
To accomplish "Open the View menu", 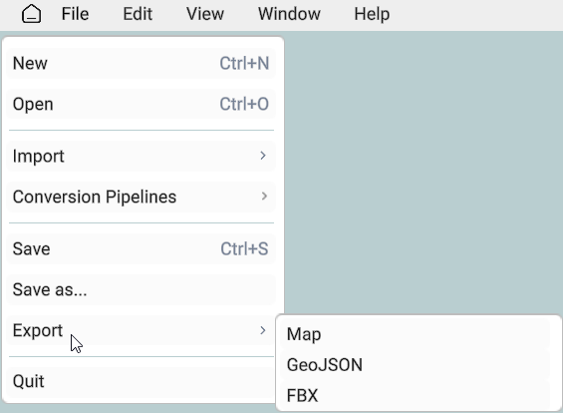I will point(205,14).
